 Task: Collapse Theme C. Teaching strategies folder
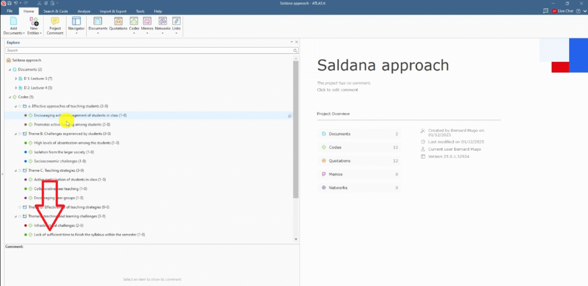click(16, 170)
